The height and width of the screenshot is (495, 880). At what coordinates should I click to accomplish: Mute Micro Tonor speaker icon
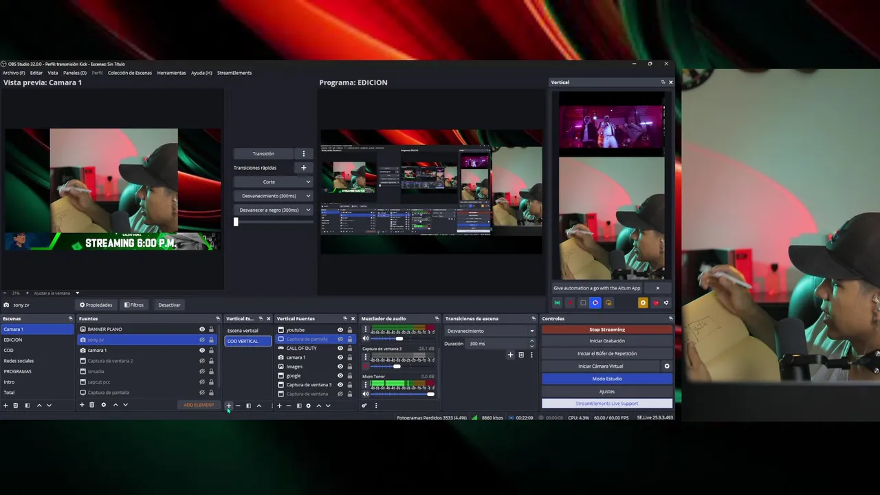[366, 394]
